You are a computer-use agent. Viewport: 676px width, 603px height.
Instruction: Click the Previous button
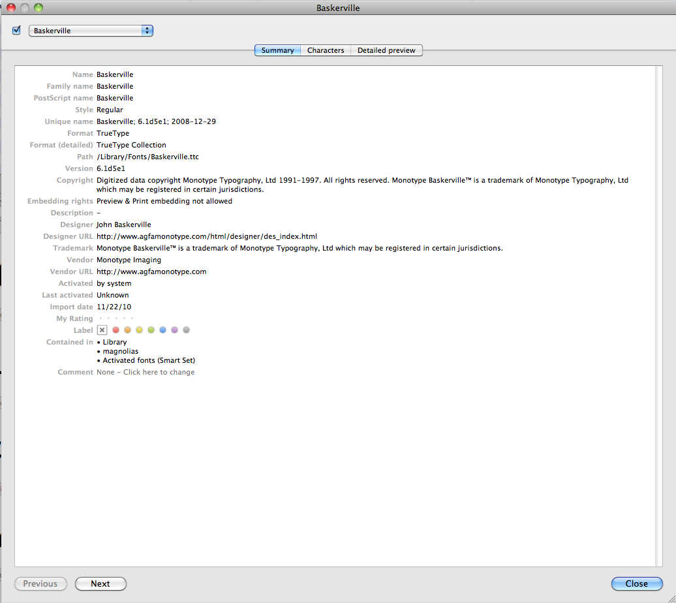click(40, 583)
